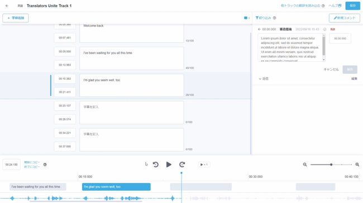Click the help icon beside the filter
This screenshot has height=203, width=363.
click(x=274, y=18)
